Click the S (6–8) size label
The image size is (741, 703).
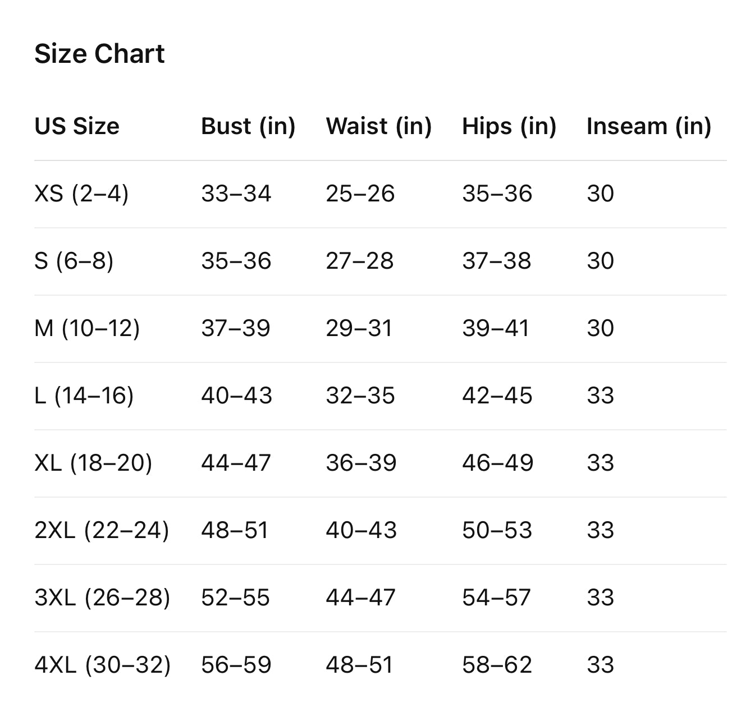coord(74,261)
